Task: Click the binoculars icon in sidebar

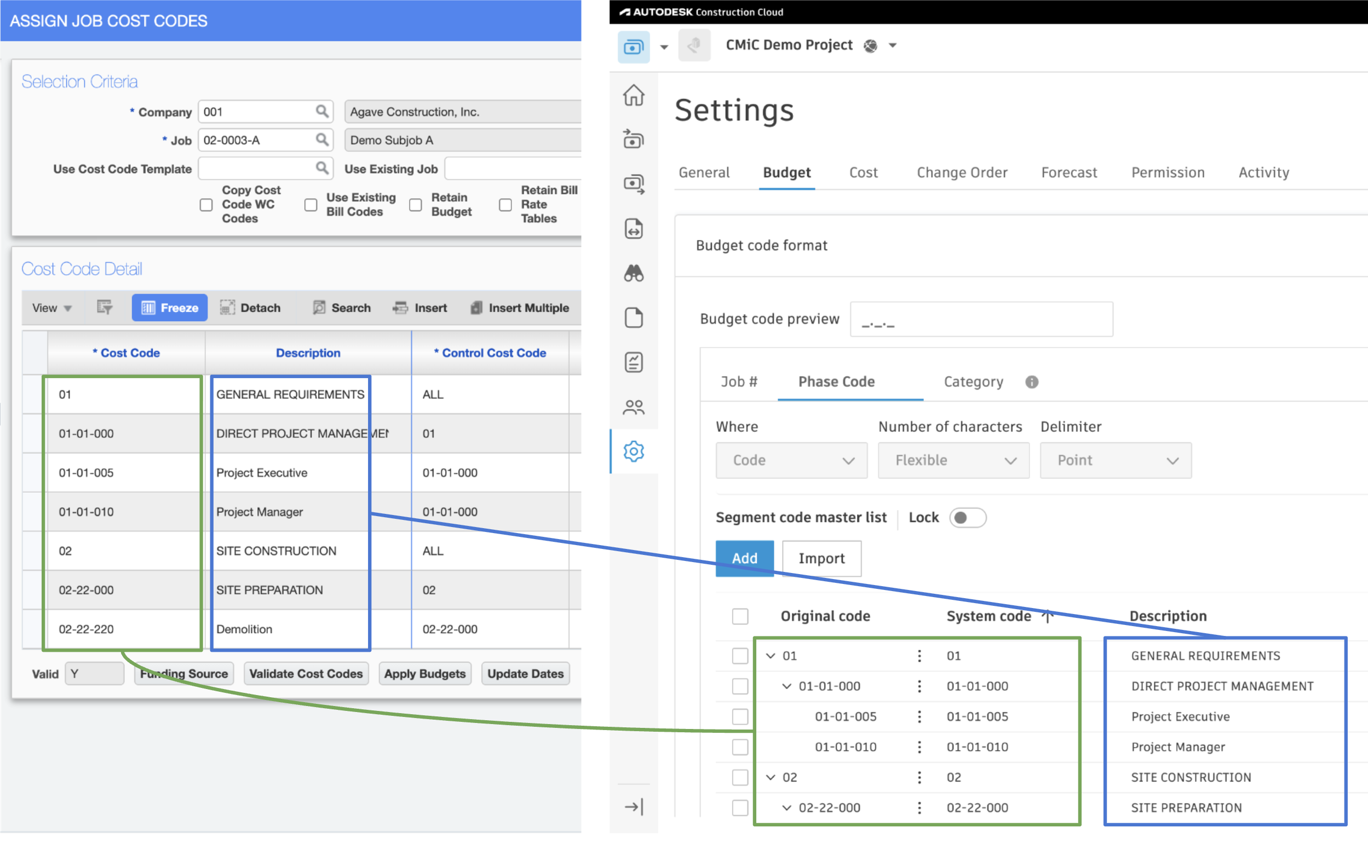Action: 634,273
